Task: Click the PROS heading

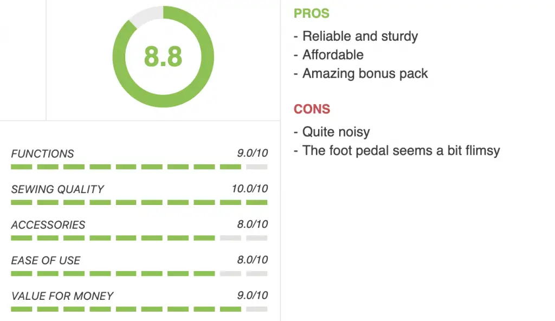Action: coord(312,14)
